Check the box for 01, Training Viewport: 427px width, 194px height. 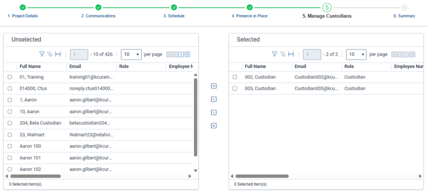pyautogui.click(x=10, y=77)
